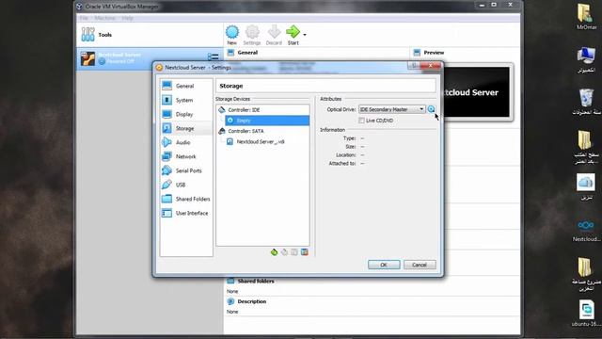Screen dimensions: 602x339
Task: Open the Optical Drive port dropdown
Action: click(391, 109)
